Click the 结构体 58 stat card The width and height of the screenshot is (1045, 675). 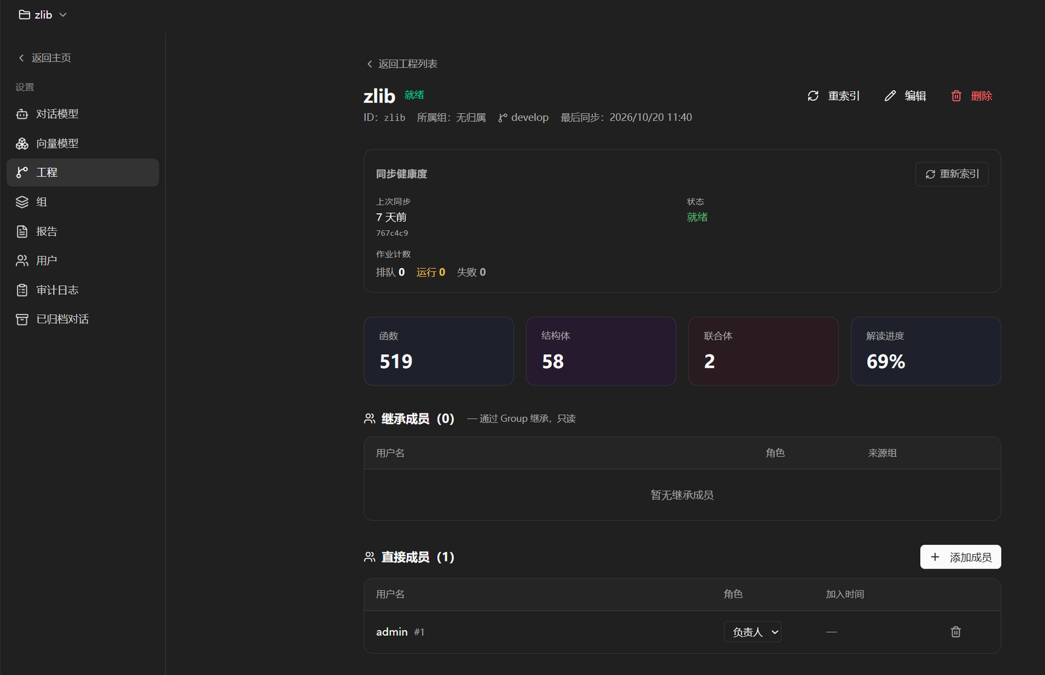pyautogui.click(x=601, y=351)
